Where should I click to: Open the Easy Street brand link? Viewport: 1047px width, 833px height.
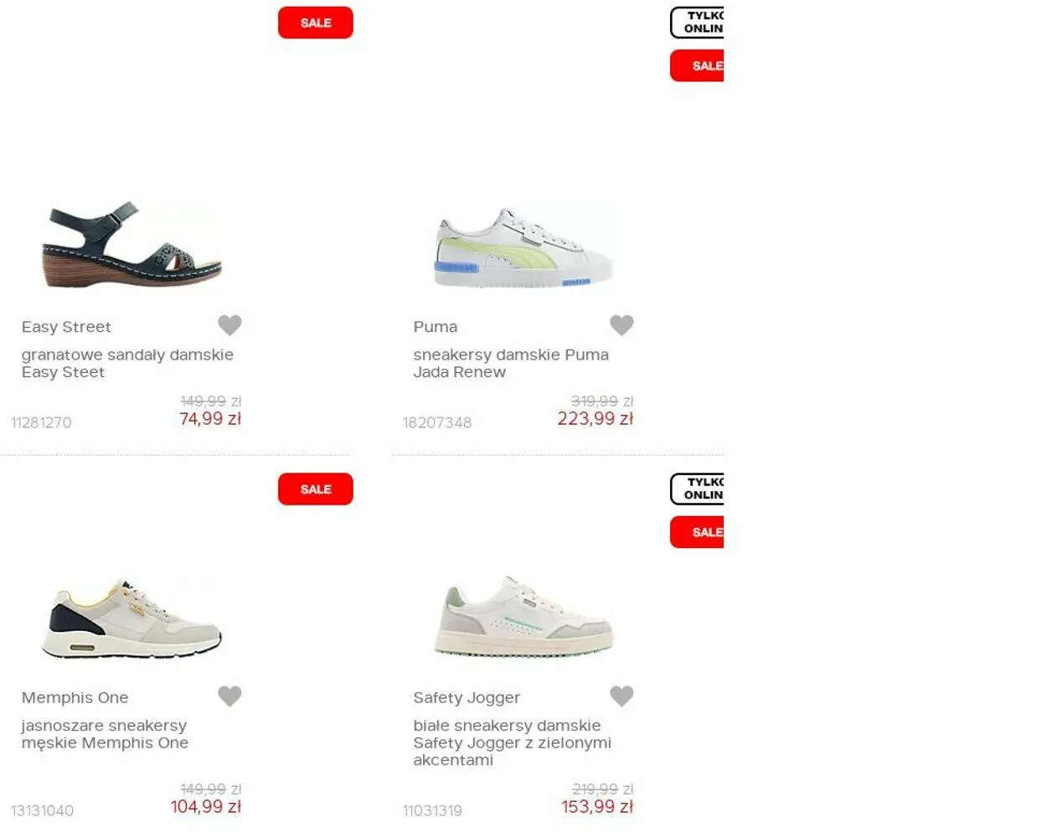(66, 327)
